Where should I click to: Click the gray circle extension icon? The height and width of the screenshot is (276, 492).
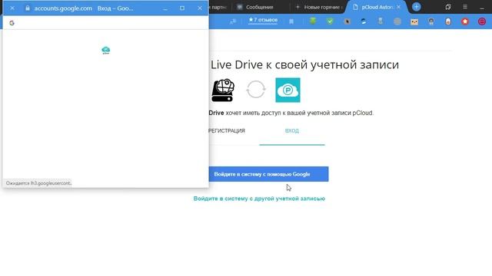[x=397, y=21]
